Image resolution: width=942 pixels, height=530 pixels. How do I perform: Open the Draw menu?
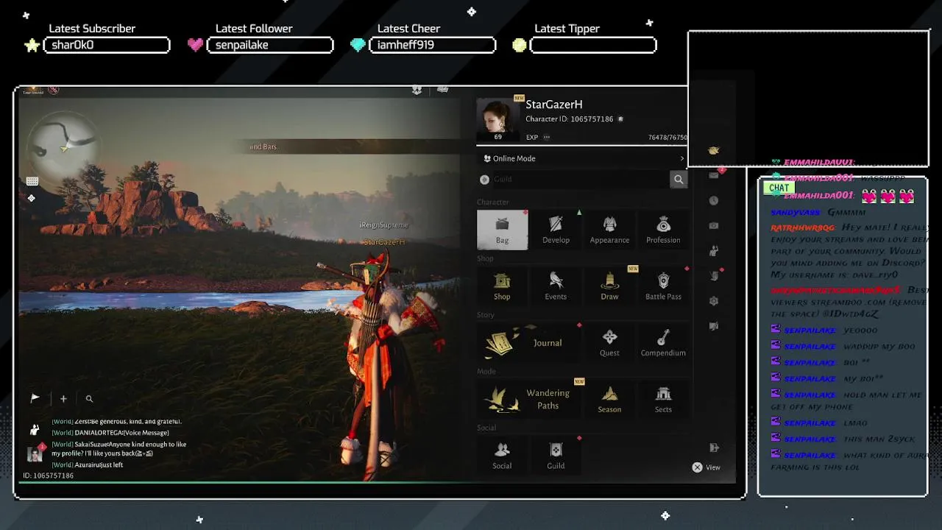pos(609,286)
